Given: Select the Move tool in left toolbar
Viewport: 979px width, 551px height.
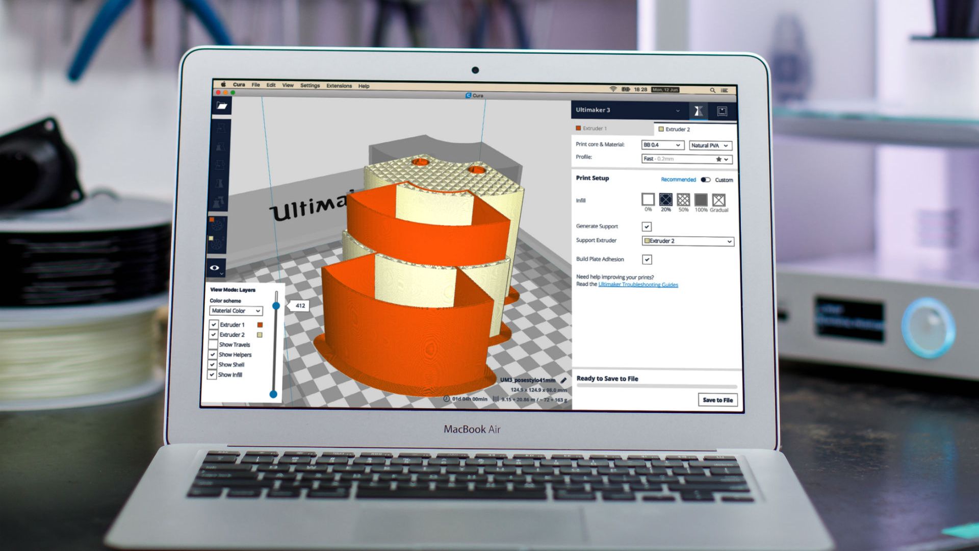Looking at the screenshot, I should tap(220, 128).
